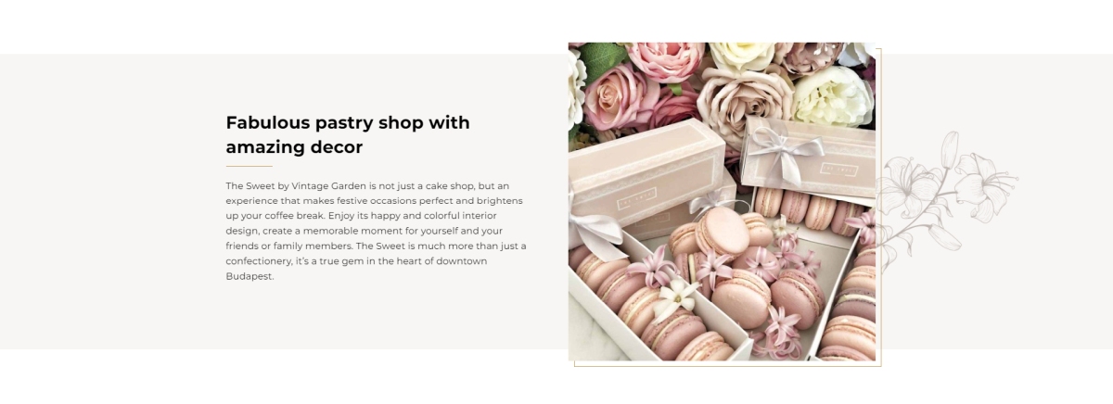Click the gold frame border below photo
This screenshot has width=1113, height=404.
[727, 366]
